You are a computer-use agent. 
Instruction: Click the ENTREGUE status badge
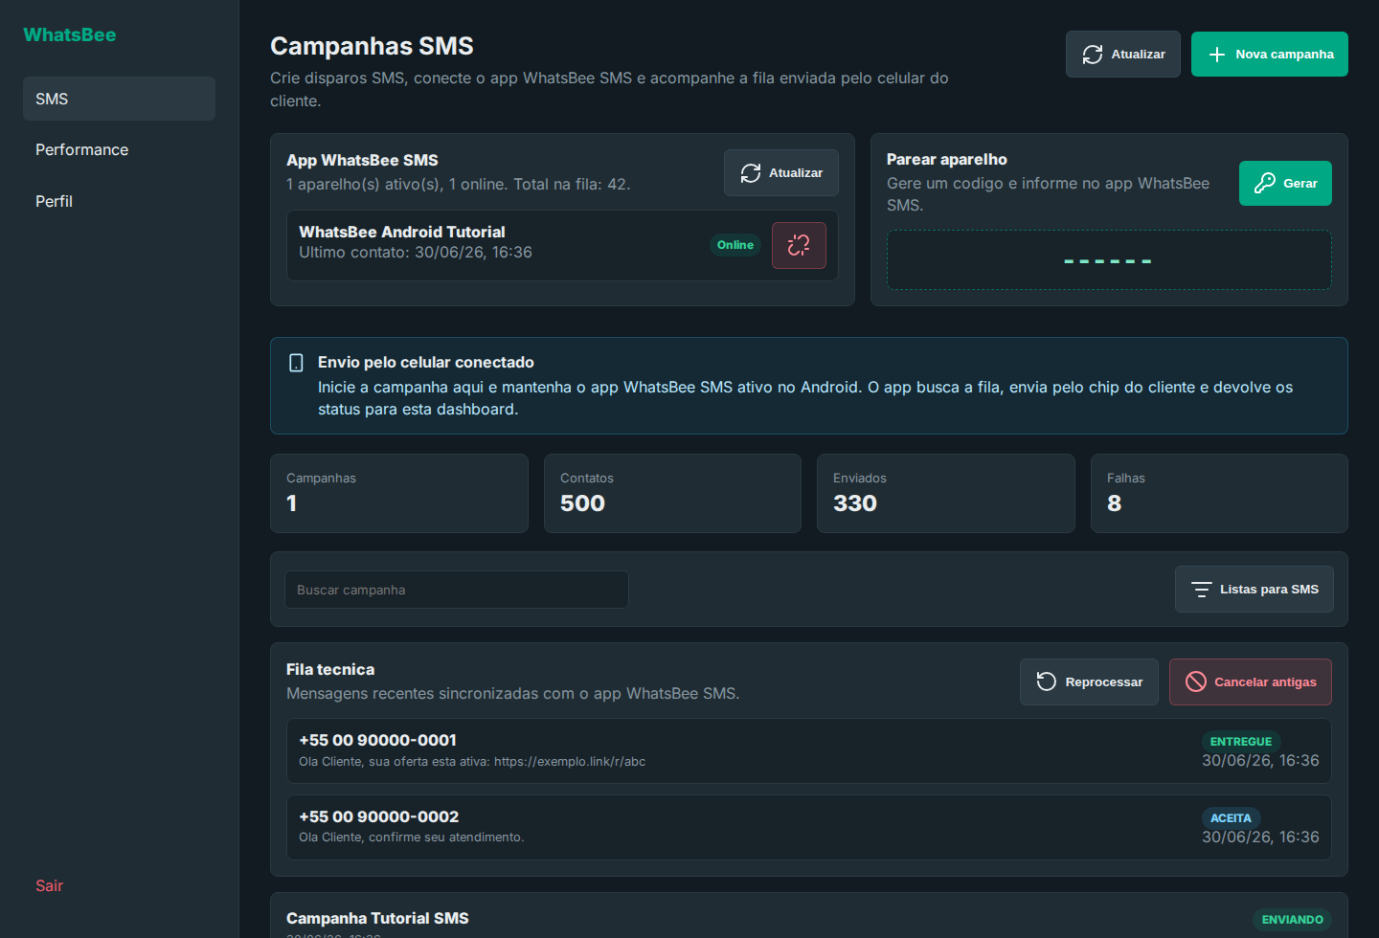click(1241, 742)
